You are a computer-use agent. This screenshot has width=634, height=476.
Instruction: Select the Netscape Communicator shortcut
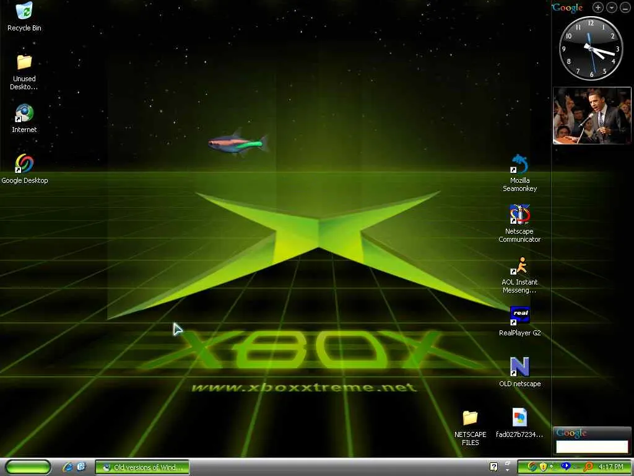519,224
